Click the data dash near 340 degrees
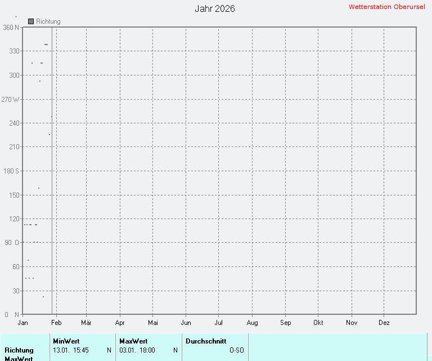The height and width of the screenshot is (361, 432). click(x=46, y=44)
